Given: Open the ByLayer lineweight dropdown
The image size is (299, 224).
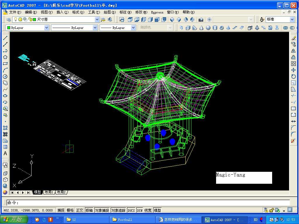Looking at the screenshot, I should pyautogui.click(x=133, y=28).
